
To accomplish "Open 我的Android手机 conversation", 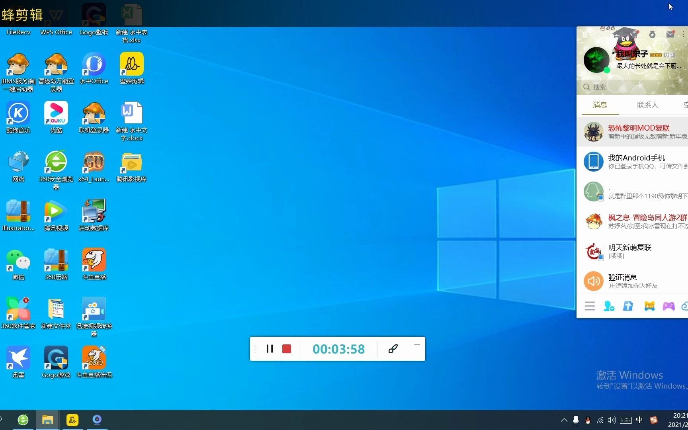I will pyautogui.click(x=632, y=162).
